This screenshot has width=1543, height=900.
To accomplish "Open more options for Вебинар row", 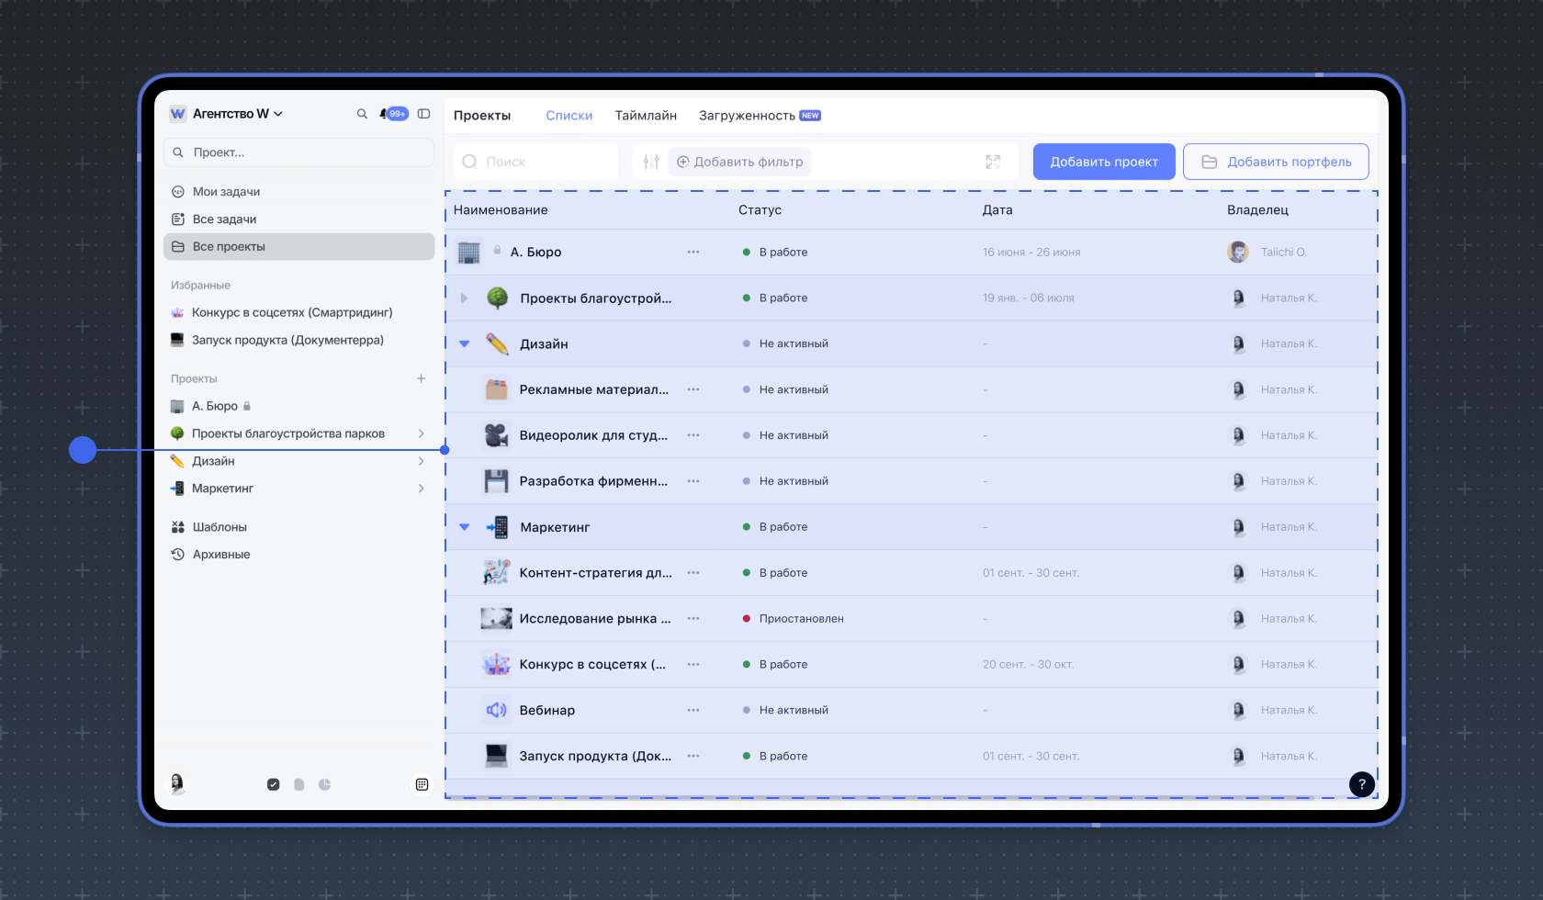I will pyautogui.click(x=693, y=710).
